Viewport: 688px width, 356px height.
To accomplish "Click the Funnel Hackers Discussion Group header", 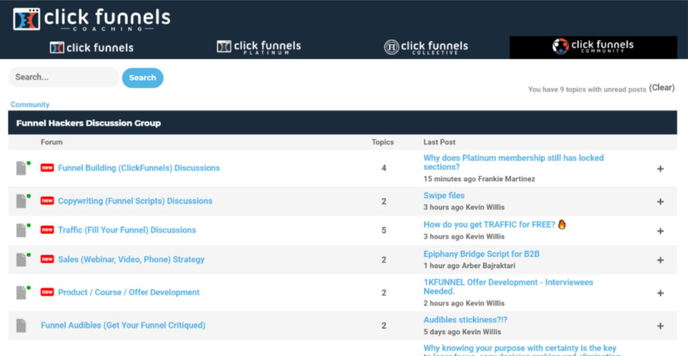I will click(x=88, y=123).
